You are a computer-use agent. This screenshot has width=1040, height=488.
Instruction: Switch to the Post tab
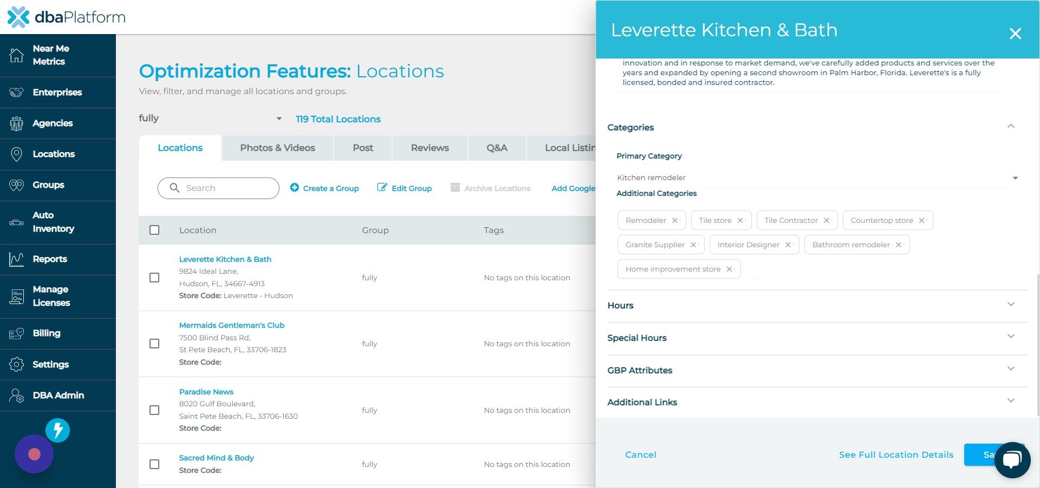tap(363, 148)
